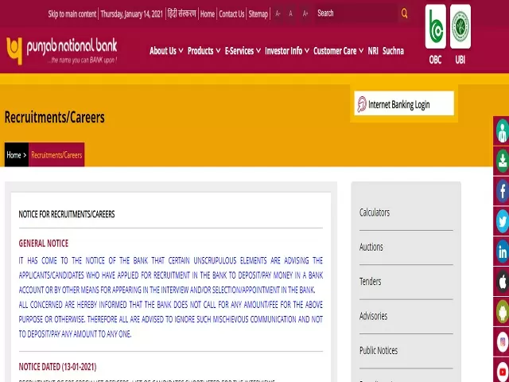The width and height of the screenshot is (509, 382).
Task: Expand the Customer Care dropdown menu
Action: [x=338, y=51]
